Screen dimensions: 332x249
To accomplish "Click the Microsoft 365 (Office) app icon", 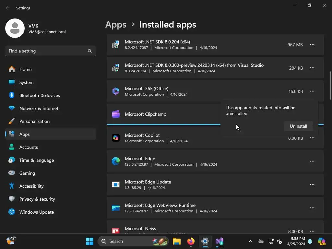I will 116,91.
